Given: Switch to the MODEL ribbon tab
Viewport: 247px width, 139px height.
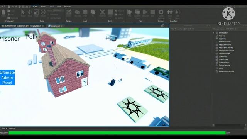Looking at the screenshot, I should pos(44,7).
